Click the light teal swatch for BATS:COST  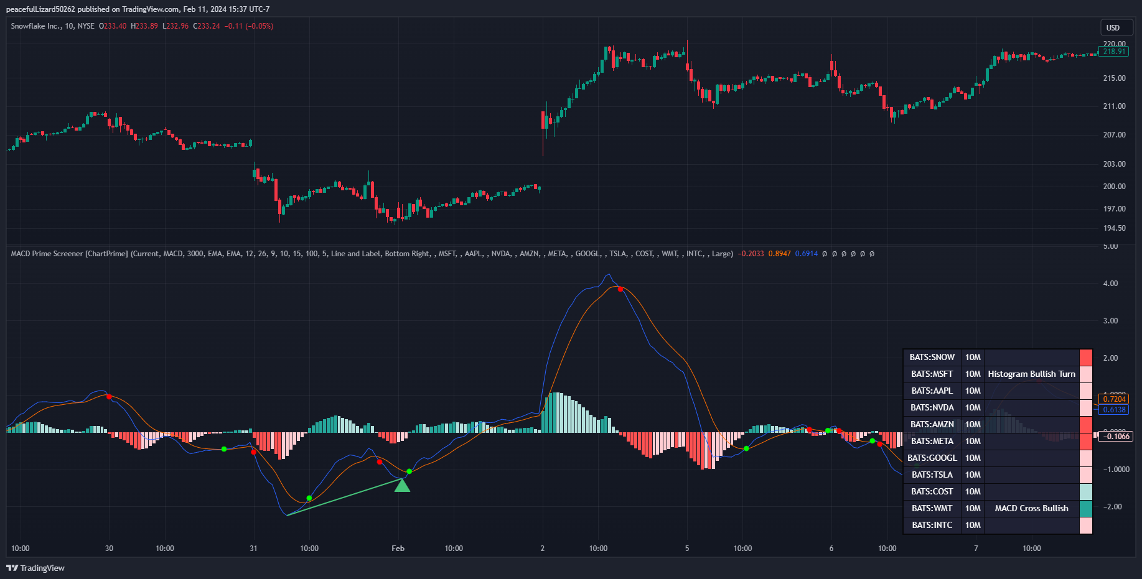[x=1086, y=492]
